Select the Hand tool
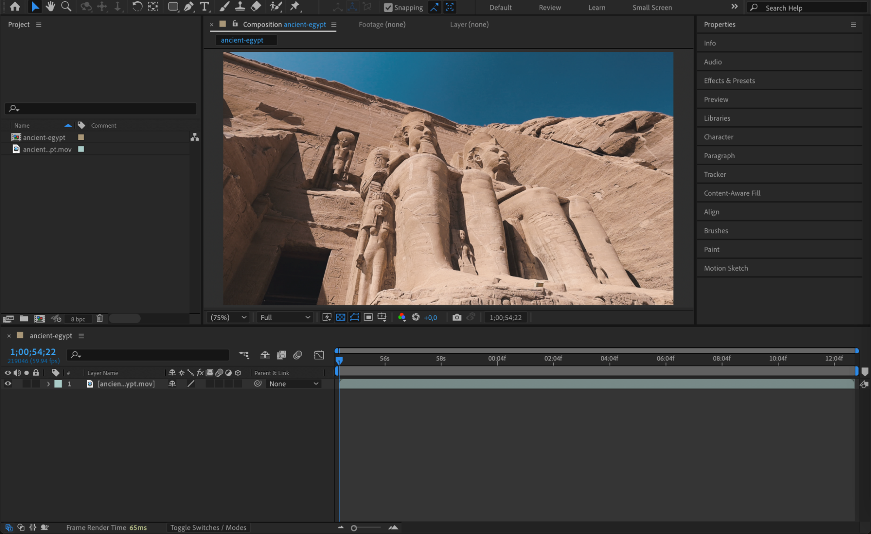871x534 pixels. click(x=51, y=7)
